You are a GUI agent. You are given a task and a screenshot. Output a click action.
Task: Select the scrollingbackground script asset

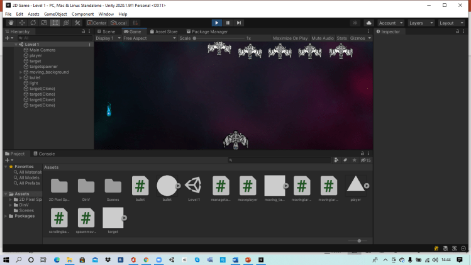59,218
